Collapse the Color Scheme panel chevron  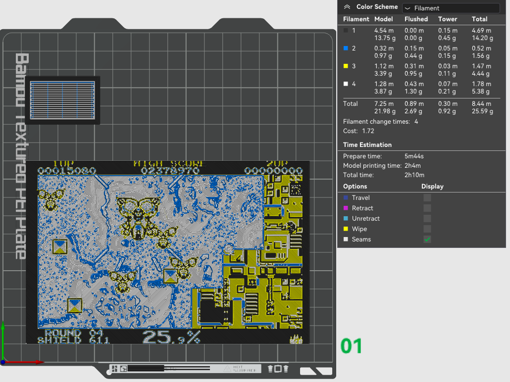347,7
